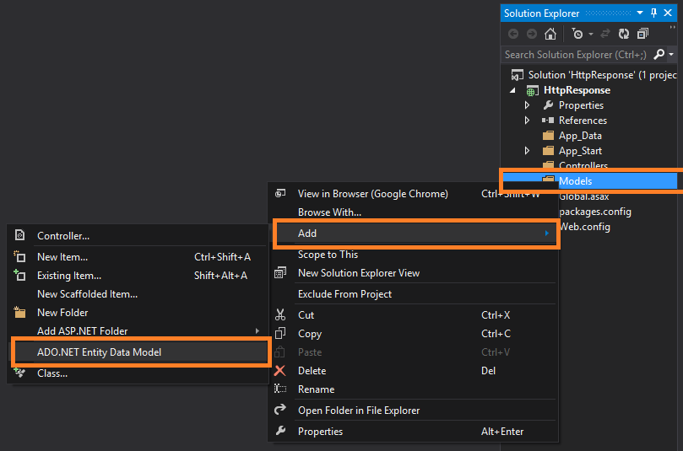The image size is (683, 451).
Task: Open the Window Position dropdown in title bar
Action: coord(640,13)
